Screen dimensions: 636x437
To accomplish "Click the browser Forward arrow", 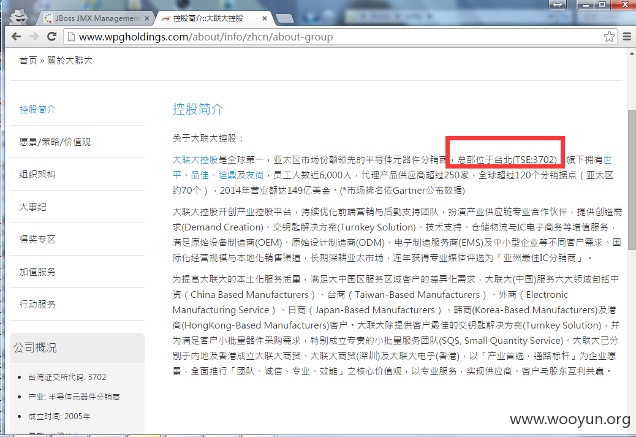I will coord(34,37).
